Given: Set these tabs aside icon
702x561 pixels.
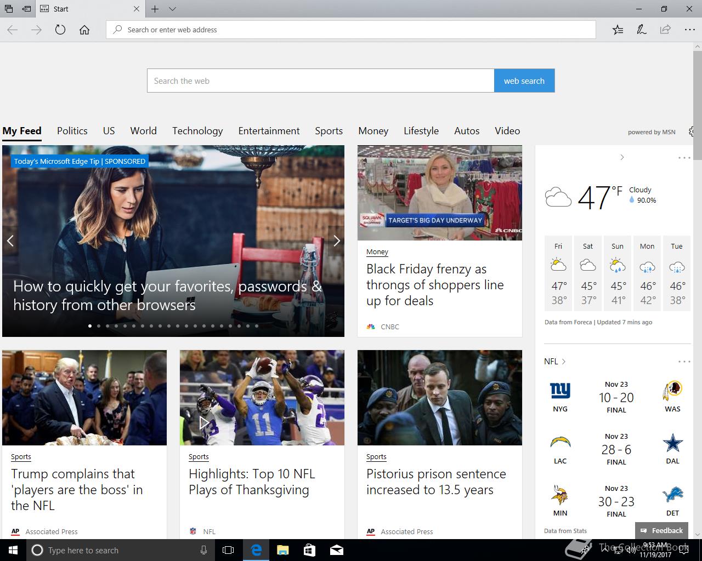Looking at the screenshot, I should (26, 9).
